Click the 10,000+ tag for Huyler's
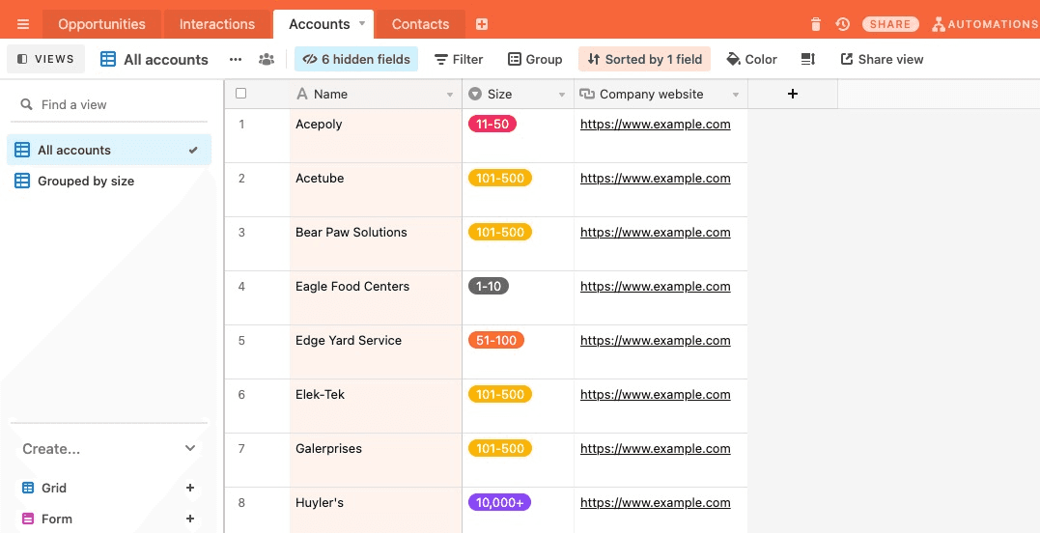 coord(499,502)
